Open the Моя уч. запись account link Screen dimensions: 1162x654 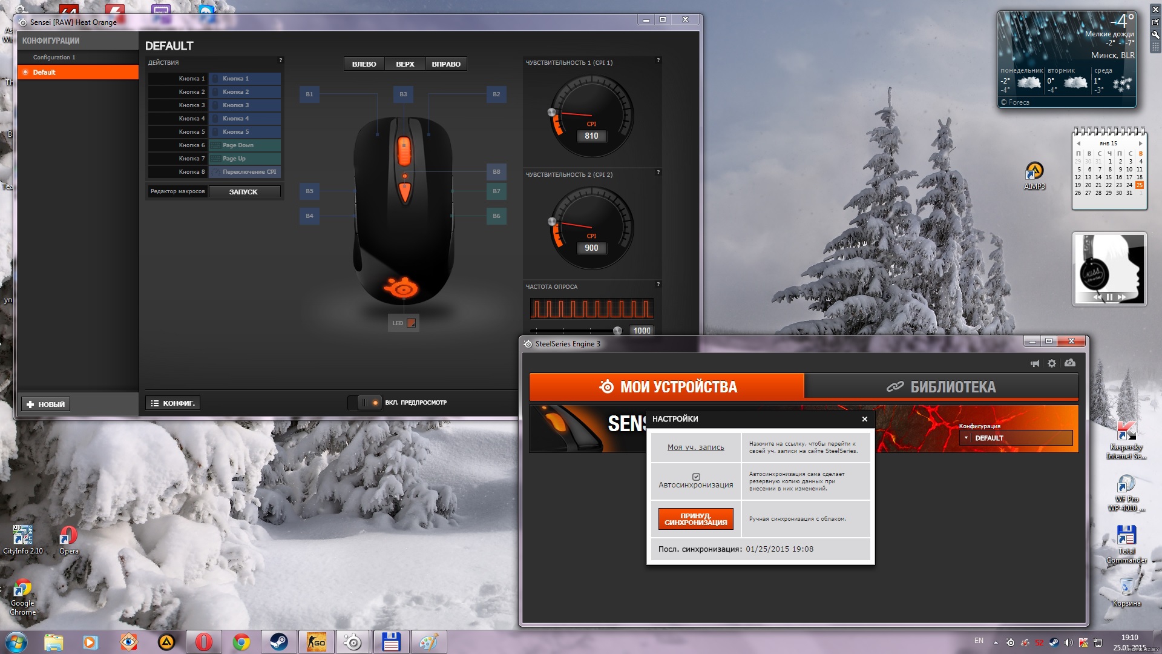tap(695, 448)
